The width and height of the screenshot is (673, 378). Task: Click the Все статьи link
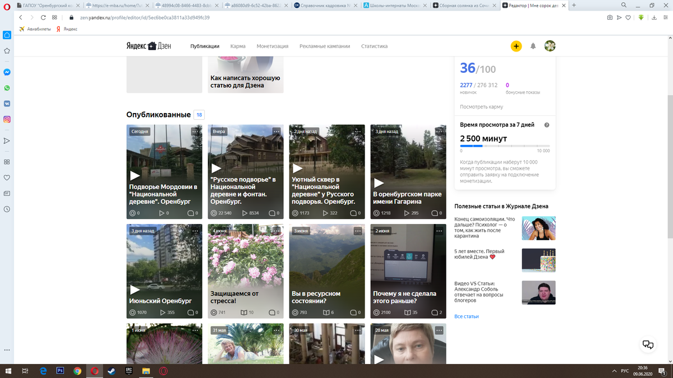467,316
